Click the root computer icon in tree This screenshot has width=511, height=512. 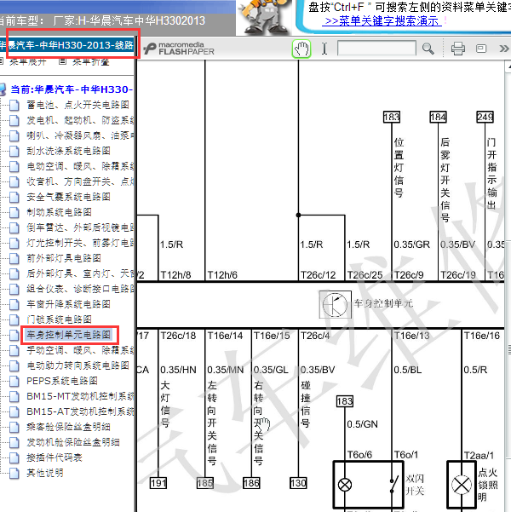[x=3, y=89]
